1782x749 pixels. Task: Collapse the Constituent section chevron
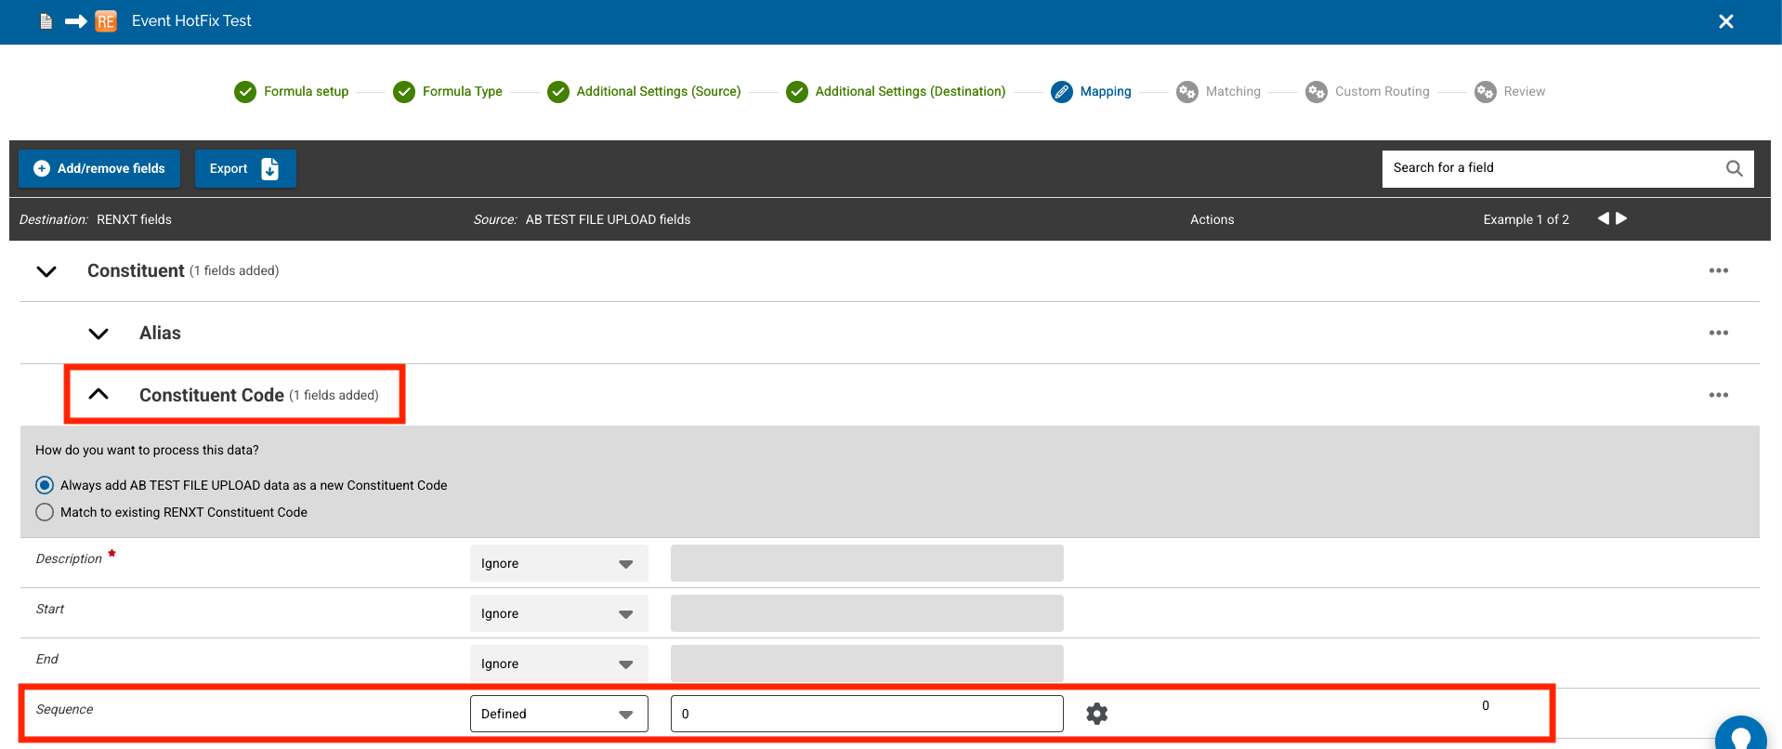[x=46, y=271]
